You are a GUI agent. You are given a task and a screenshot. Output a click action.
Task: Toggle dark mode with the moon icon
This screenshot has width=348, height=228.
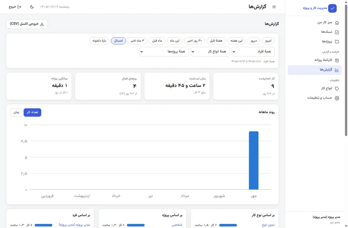(x=32, y=7)
